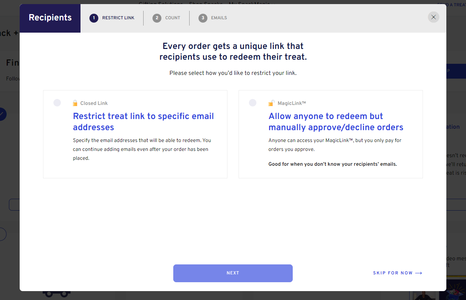Image resolution: width=466 pixels, height=300 pixels.
Task: Click 'Anyone can access your MagicLink' description
Action: [335, 145]
